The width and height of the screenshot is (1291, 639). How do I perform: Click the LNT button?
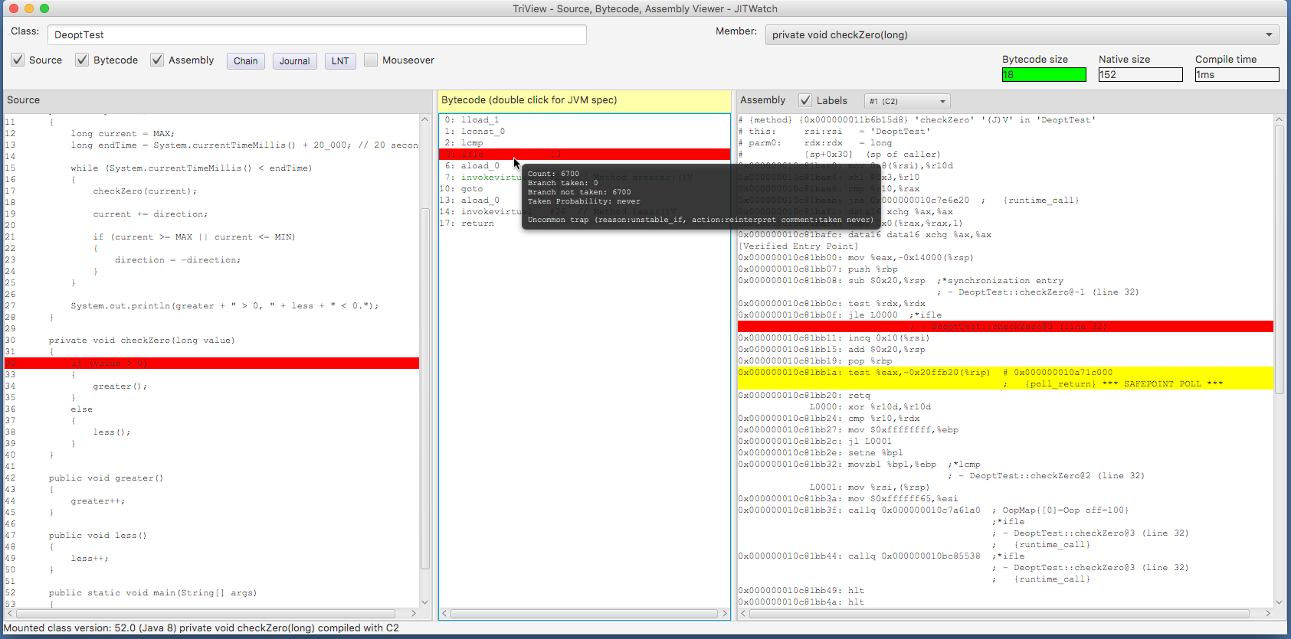[x=340, y=61]
